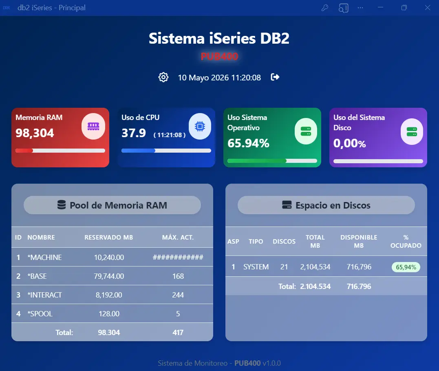Click the RAM memory chip icon
The width and height of the screenshot is (439, 371).
[93, 126]
